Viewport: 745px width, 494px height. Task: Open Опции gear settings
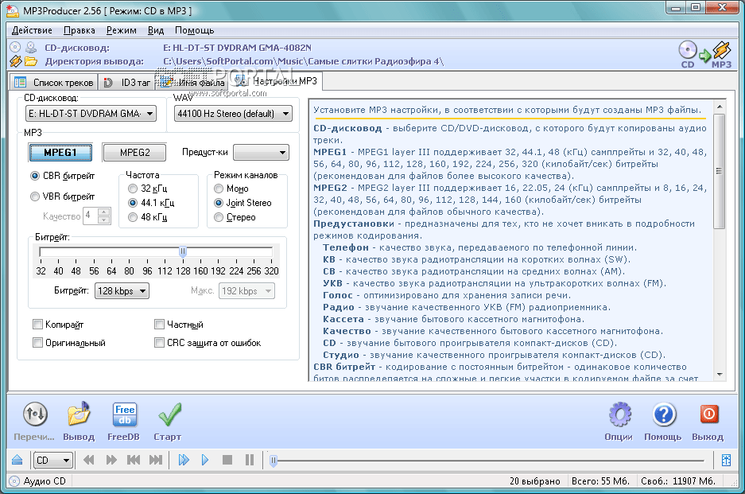click(x=619, y=421)
